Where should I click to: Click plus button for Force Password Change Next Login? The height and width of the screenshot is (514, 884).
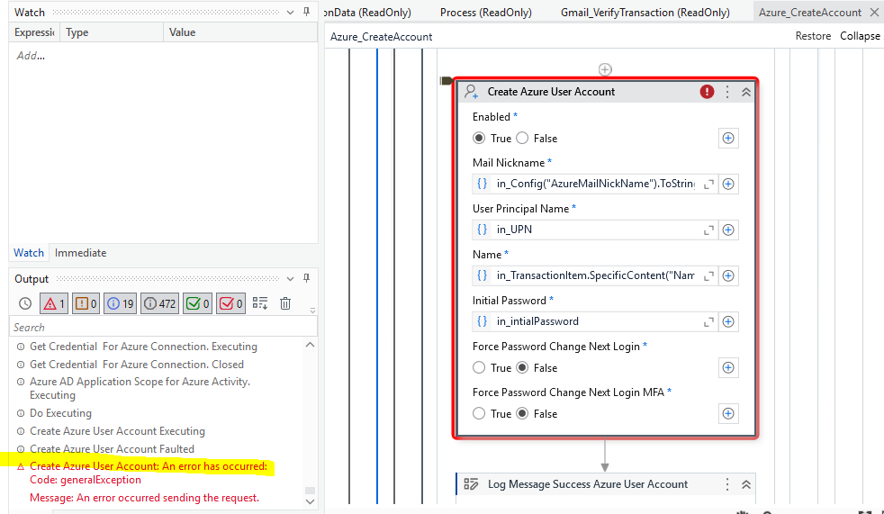pos(728,367)
